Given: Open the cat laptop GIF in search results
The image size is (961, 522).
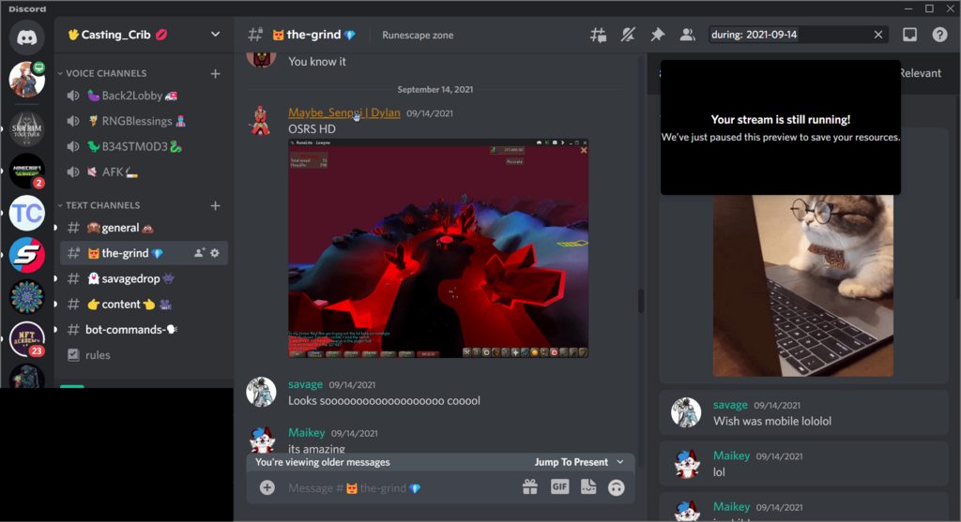Looking at the screenshot, I should [x=803, y=286].
